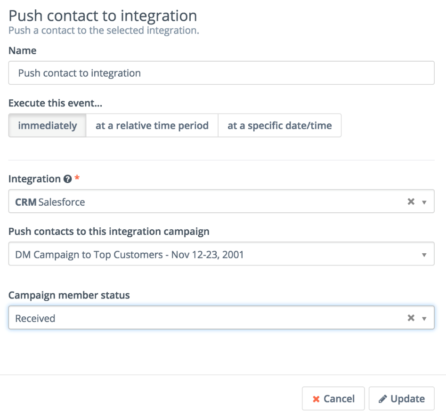Click the Update button
This screenshot has width=446, height=418.
(x=402, y=399)
